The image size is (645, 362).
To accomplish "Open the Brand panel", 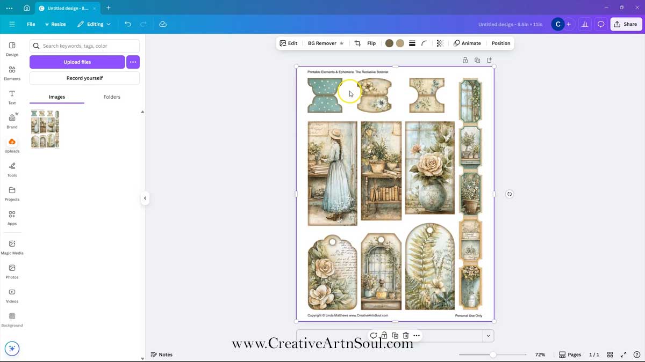I will click(12, 121).
